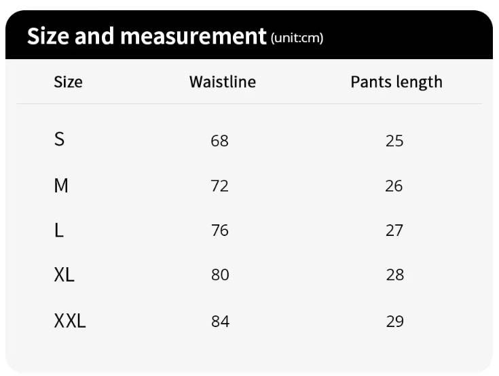
Task: Click the "Size and measurement" title
Action: (x=146, y=35)
